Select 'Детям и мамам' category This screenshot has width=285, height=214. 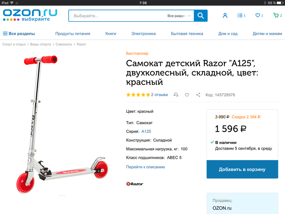(267, 34)
